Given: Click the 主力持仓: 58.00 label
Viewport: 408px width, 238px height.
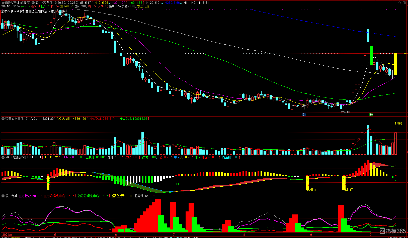Looking at the screenshot, I should click(29, 196).
